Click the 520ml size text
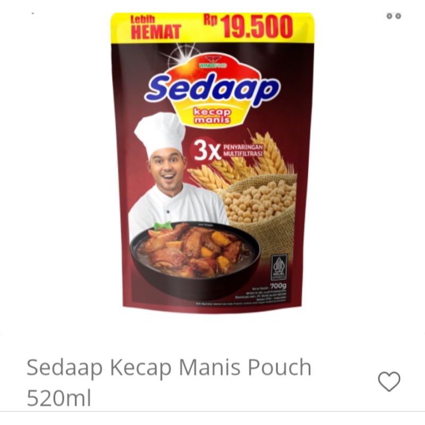The image size is (425, 425). click(x=59, y=398)
